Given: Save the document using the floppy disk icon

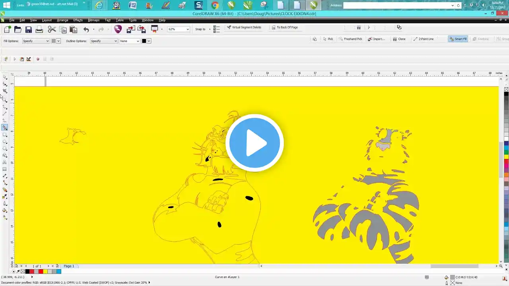Looking at the screenshot, I should pyautogui.click(x=29, y=29).
